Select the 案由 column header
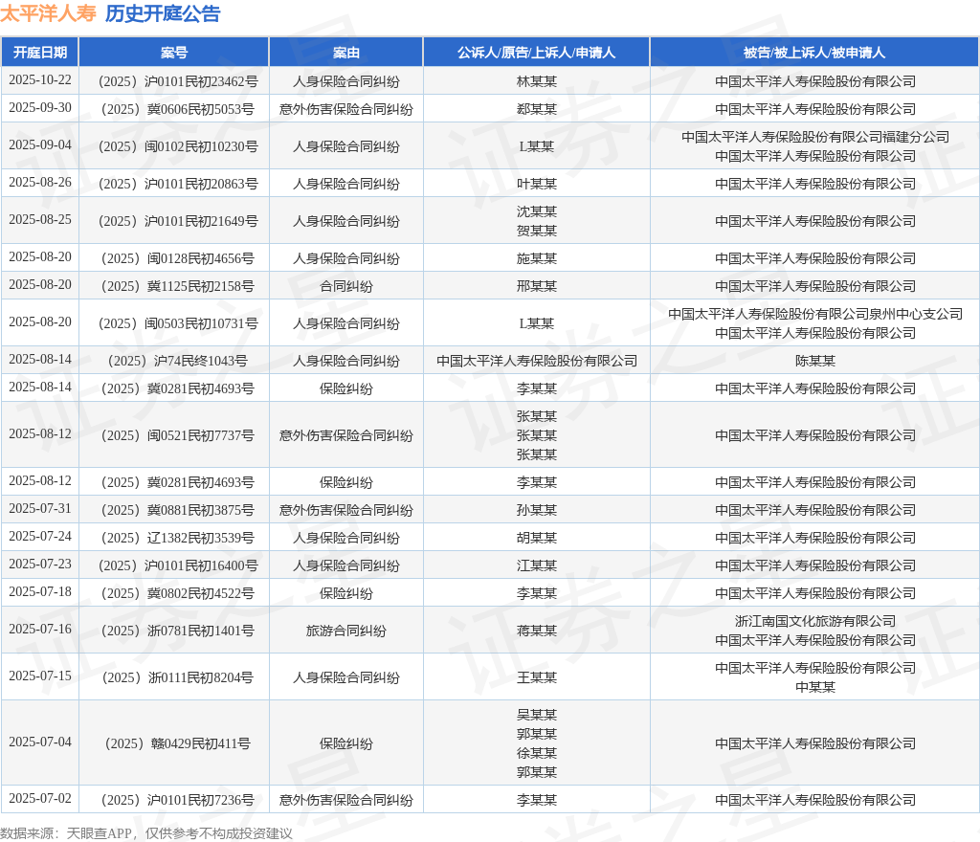 coord(346,53)
